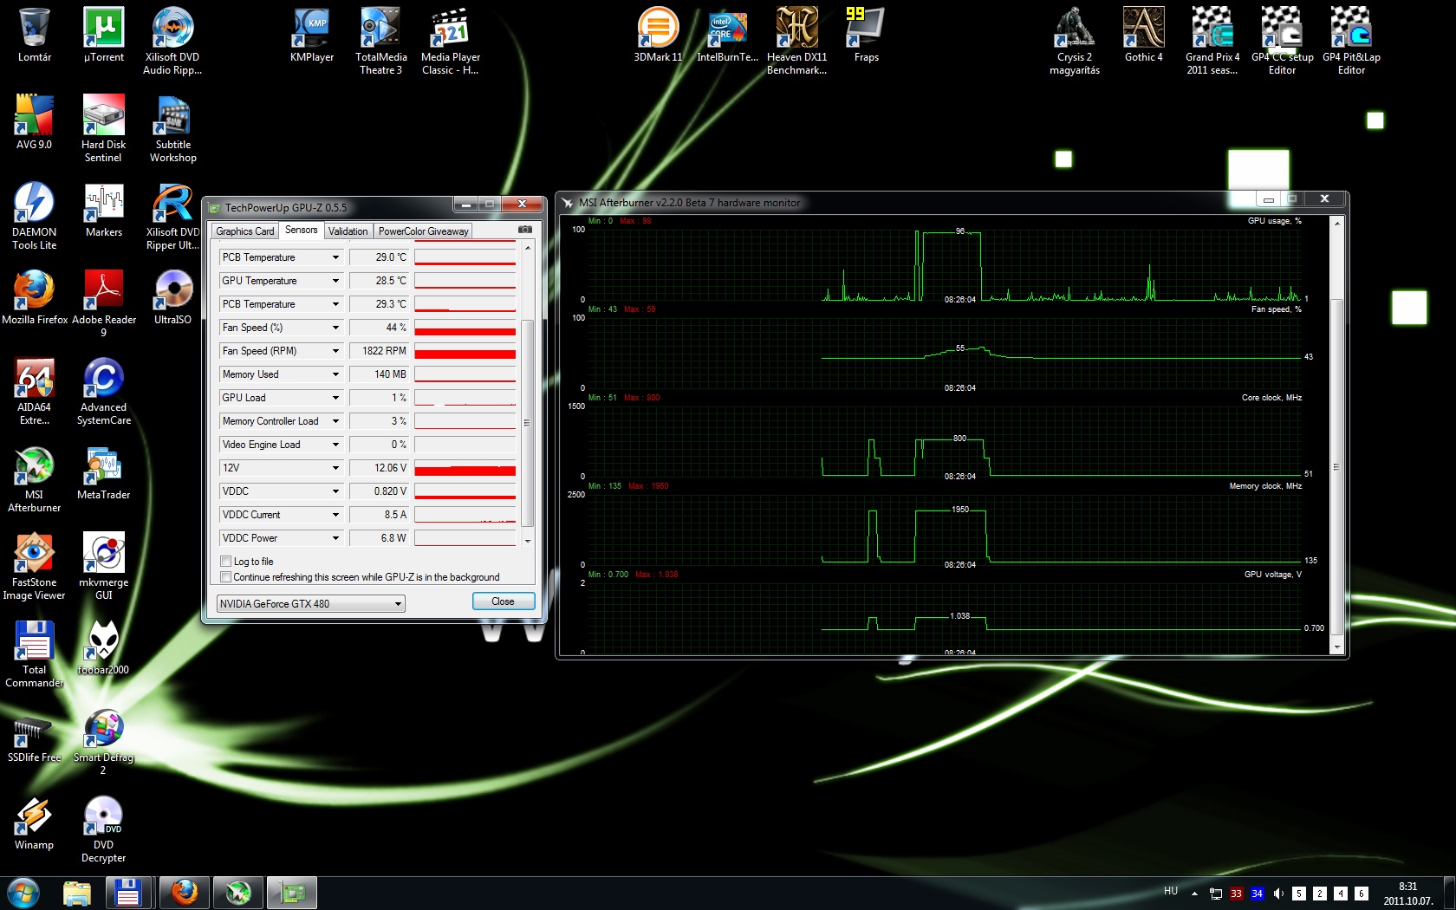Open the Memory Used sensor dropdown

pos(336,374)
